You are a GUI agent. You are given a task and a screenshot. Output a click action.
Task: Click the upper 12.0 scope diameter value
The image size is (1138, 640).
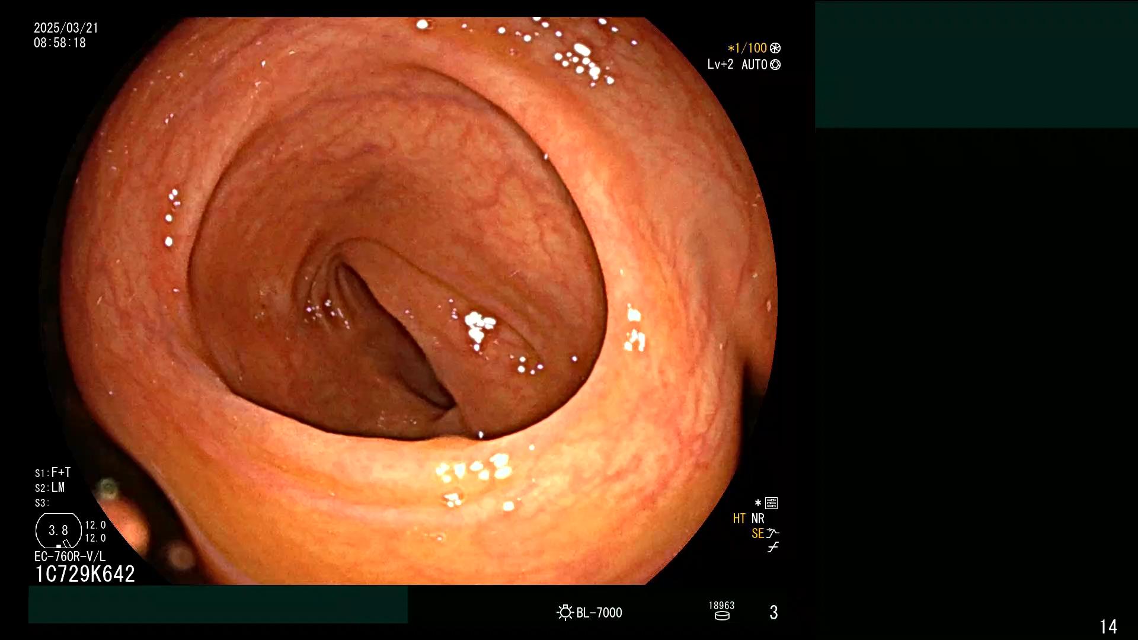95,525
